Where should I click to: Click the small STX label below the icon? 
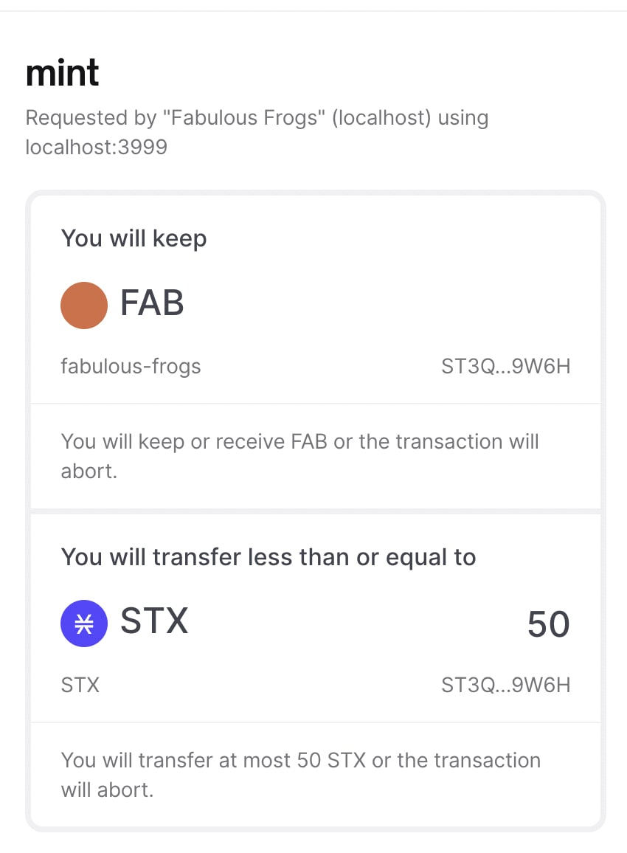point(80,685)
